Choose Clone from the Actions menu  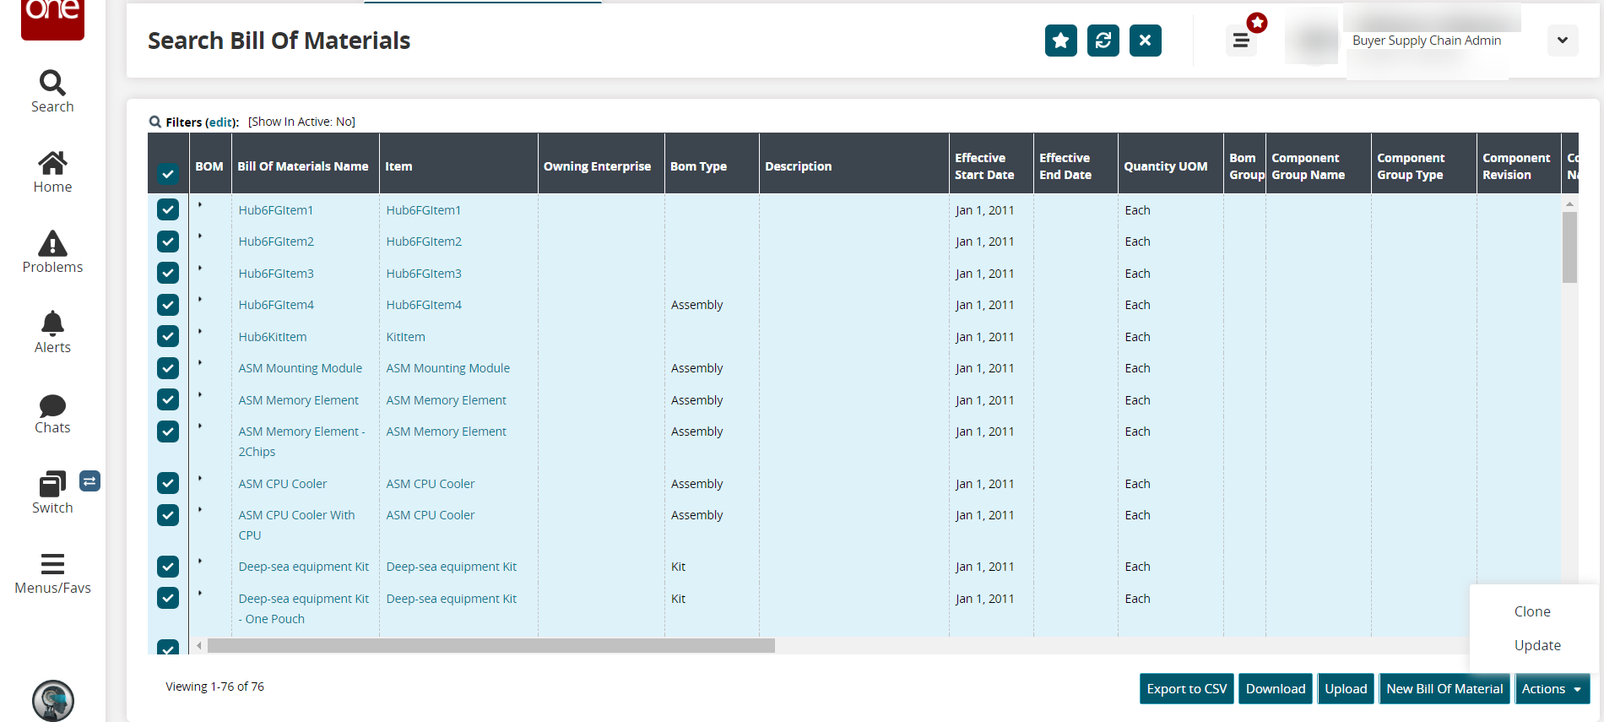point(1531,611)
